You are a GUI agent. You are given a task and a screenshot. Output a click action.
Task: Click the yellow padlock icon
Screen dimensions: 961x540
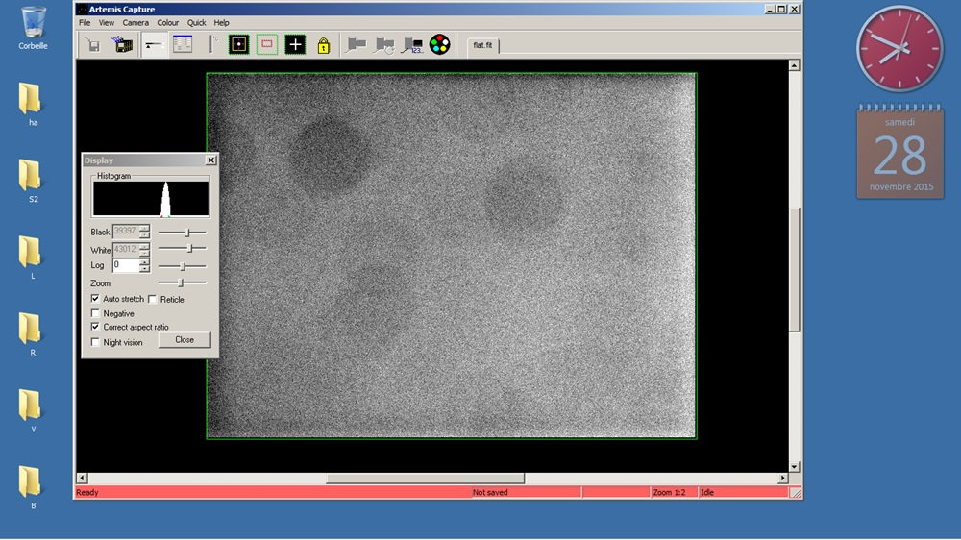tap(324, 45)
